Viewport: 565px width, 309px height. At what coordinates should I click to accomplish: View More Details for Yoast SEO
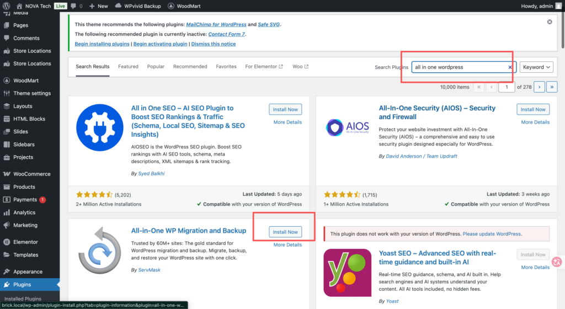tap(535, 267)
